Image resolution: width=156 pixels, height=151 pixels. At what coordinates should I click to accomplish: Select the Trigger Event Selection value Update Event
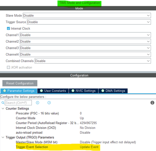coord(89,147)
